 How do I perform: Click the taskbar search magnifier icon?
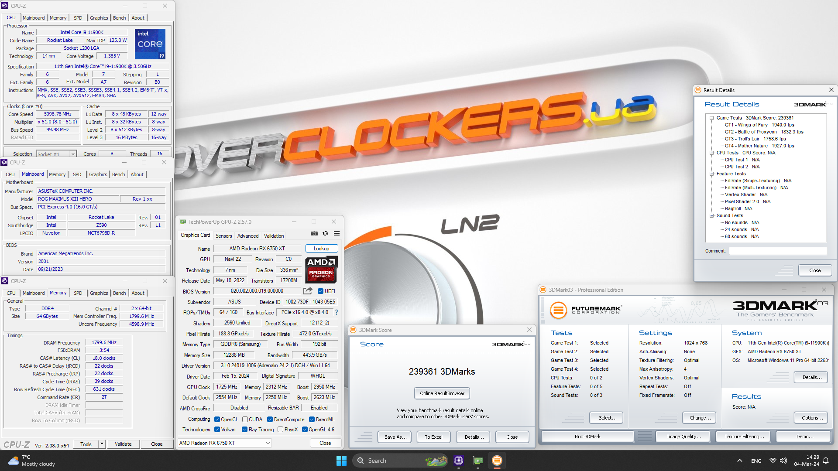(x=361, y=461)
